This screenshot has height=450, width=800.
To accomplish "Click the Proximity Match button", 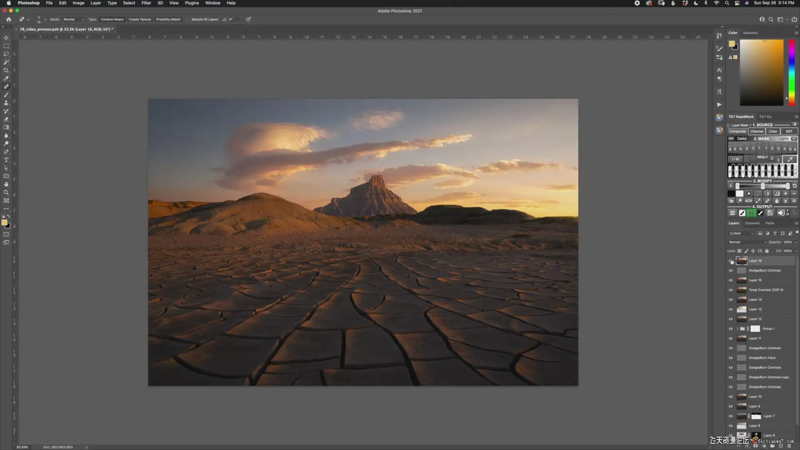I will (168, 19).
